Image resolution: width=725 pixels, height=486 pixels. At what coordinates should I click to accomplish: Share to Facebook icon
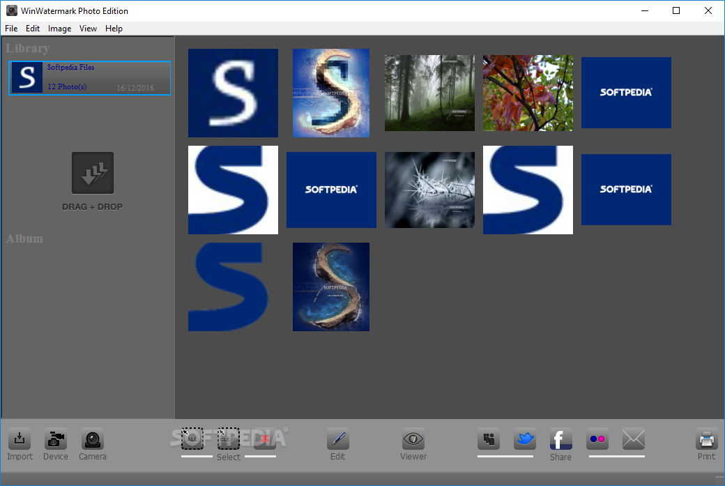coord(561,439)
